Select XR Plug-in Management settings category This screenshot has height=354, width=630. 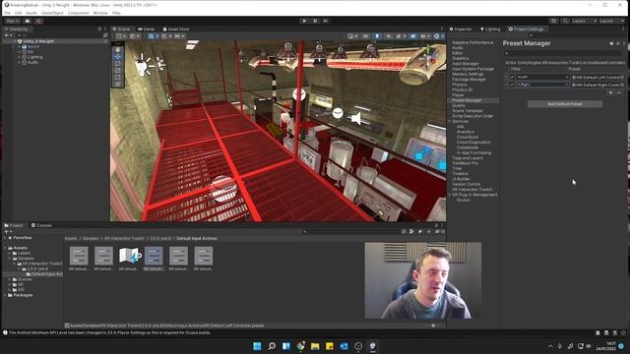[x=474, y=195]
